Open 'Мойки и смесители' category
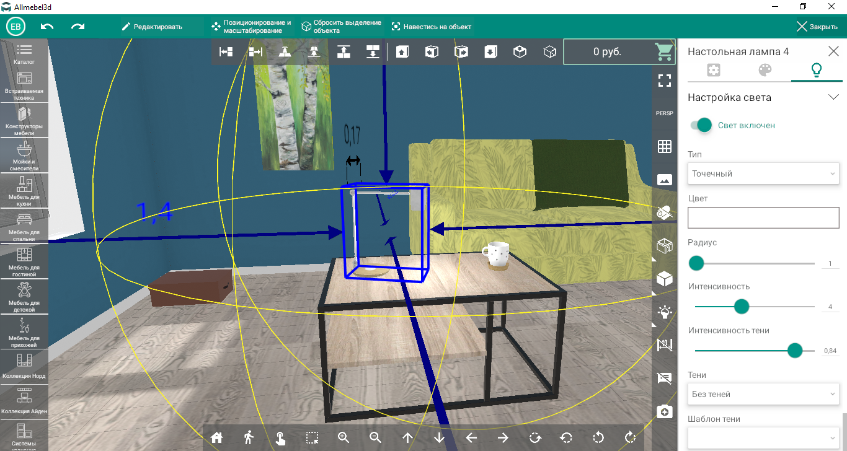The image size is (847, 451). tap(24, 157)
